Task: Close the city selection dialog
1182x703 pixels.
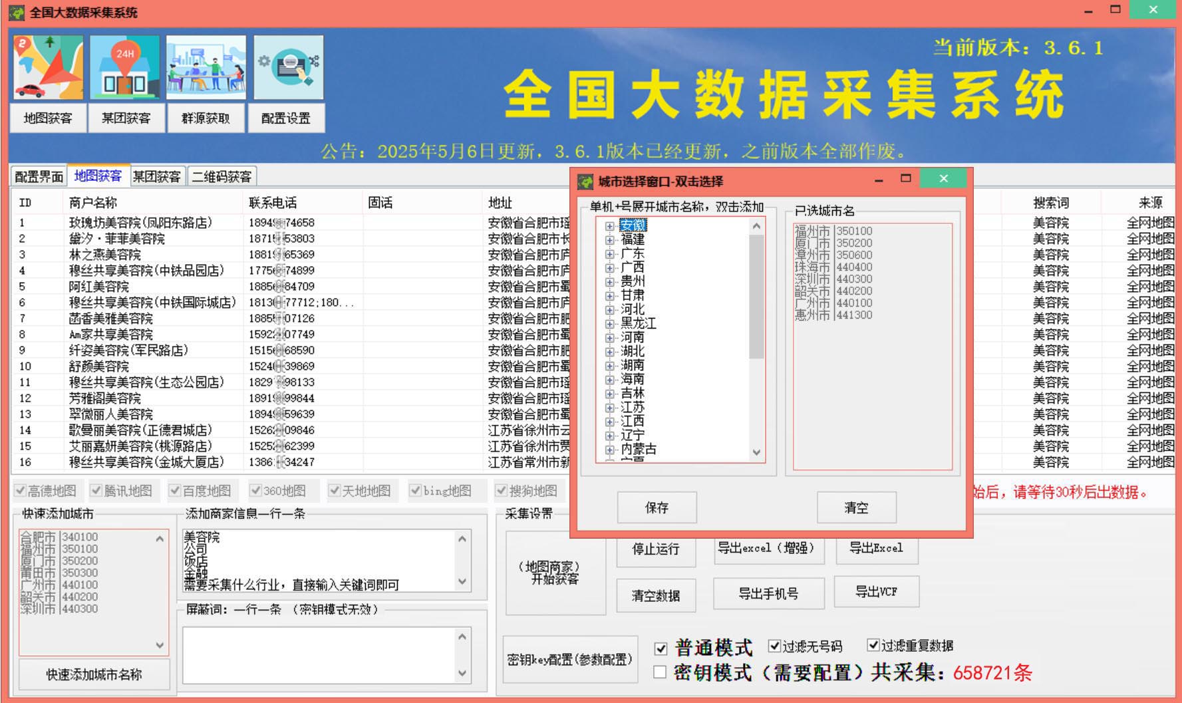Action: (x=943, y=178)
